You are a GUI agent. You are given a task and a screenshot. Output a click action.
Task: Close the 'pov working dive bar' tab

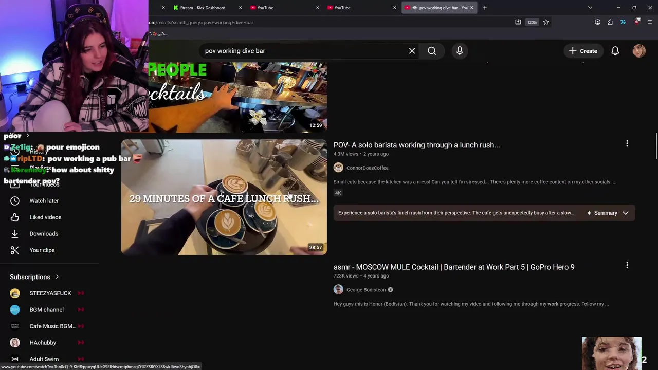(471, 8)
